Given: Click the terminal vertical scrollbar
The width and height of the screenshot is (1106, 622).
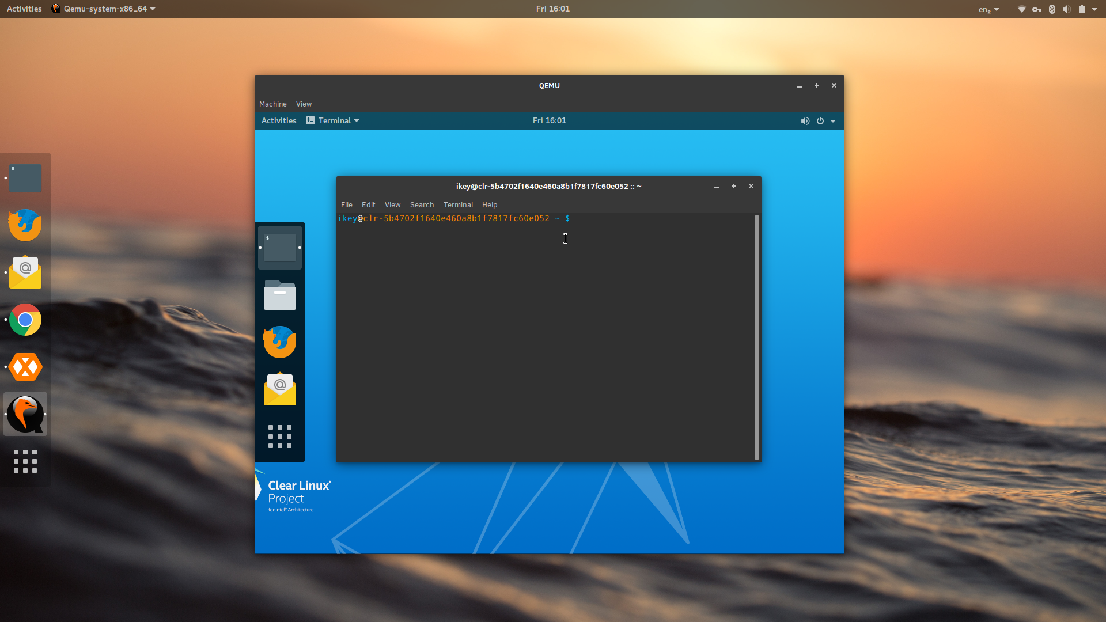Looking at the screenshot, I should pos(757,337).
